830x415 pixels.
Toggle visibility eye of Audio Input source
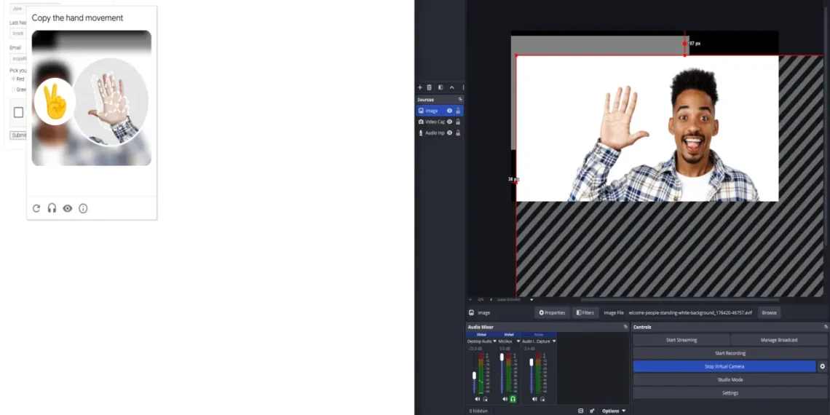pos(449,133)
